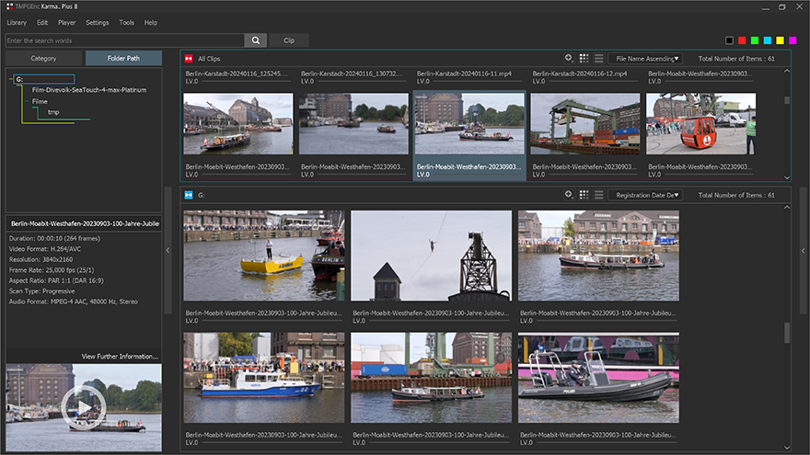This screenshot has width=810, height=455.
Task: Click thumbnail grid view icon in All Clips
Action: [x=584, y=58]
